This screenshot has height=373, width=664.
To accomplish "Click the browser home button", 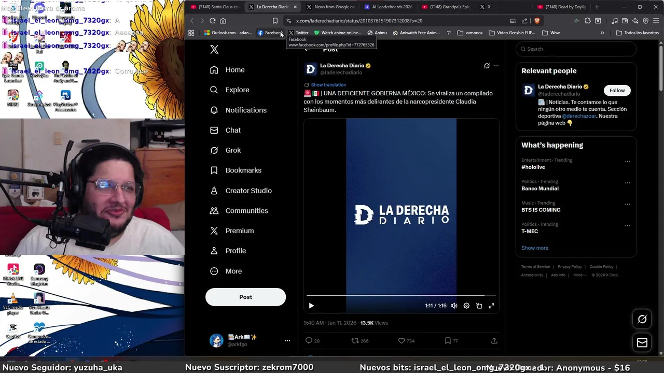I will pos(223,21).
